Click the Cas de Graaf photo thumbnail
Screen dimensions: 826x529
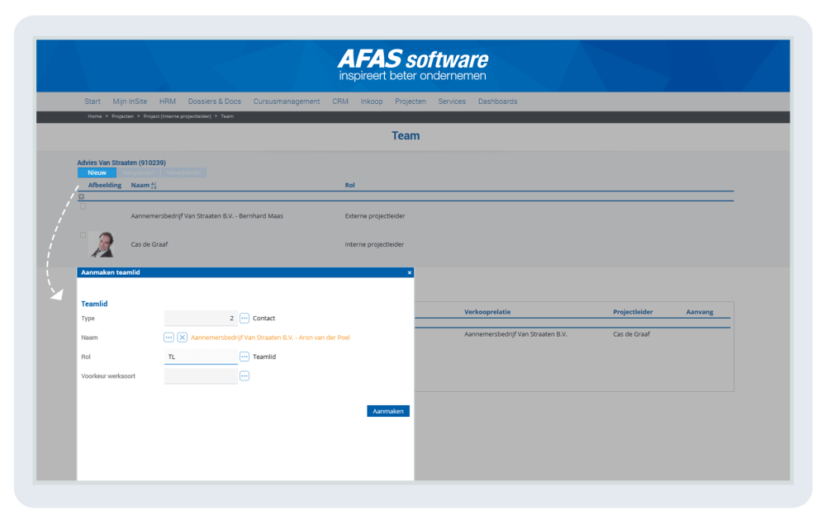[102, 244]
